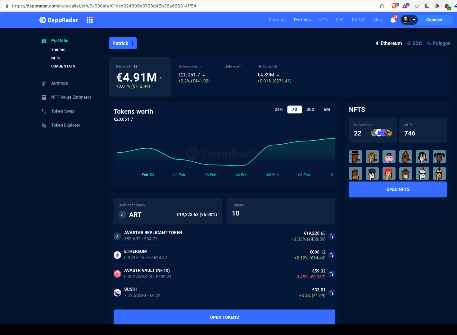This screenshot has height=335, width=457.
Task: Select the 30D chart range
Action: coord(310,109)
